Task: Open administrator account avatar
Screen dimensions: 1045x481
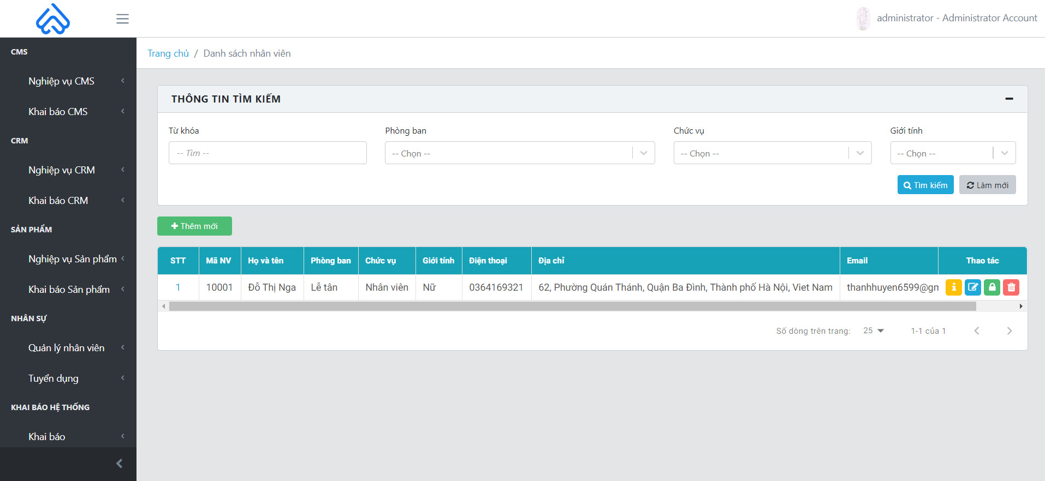Action: click(863, 18)
